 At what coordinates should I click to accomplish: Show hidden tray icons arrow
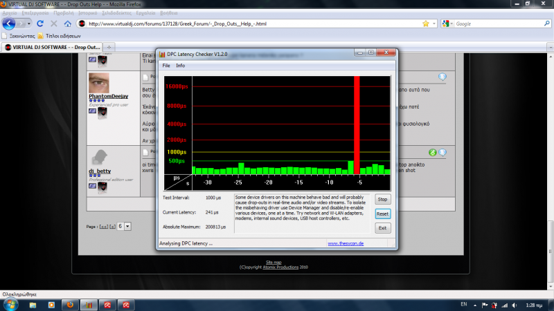pyautogui.click(x=475, y=305)
